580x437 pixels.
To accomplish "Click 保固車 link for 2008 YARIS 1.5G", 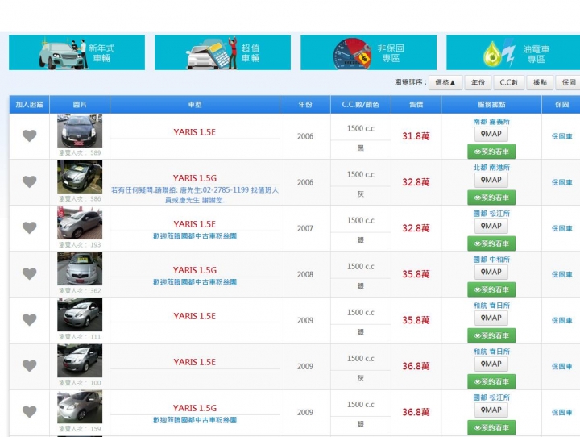I will 562,274.
